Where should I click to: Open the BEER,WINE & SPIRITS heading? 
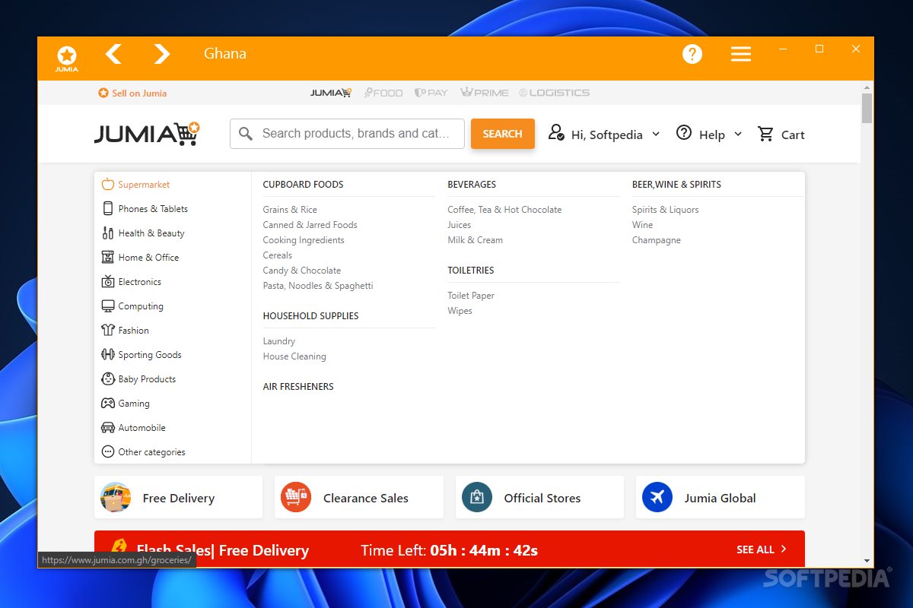(676, 185)
